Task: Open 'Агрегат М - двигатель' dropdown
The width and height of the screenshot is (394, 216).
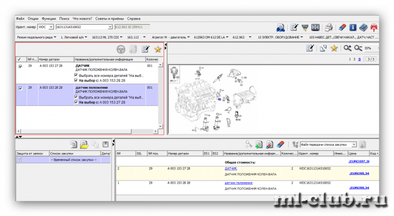Action: 171,37
